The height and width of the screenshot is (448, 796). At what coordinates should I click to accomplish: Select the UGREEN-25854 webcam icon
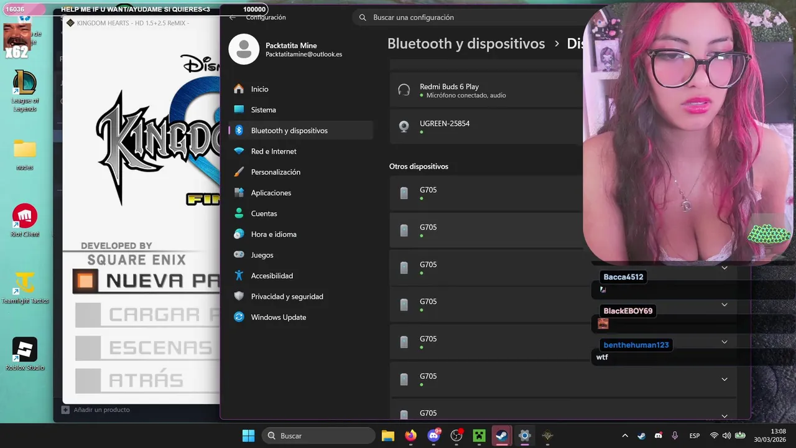click(404, 126)
